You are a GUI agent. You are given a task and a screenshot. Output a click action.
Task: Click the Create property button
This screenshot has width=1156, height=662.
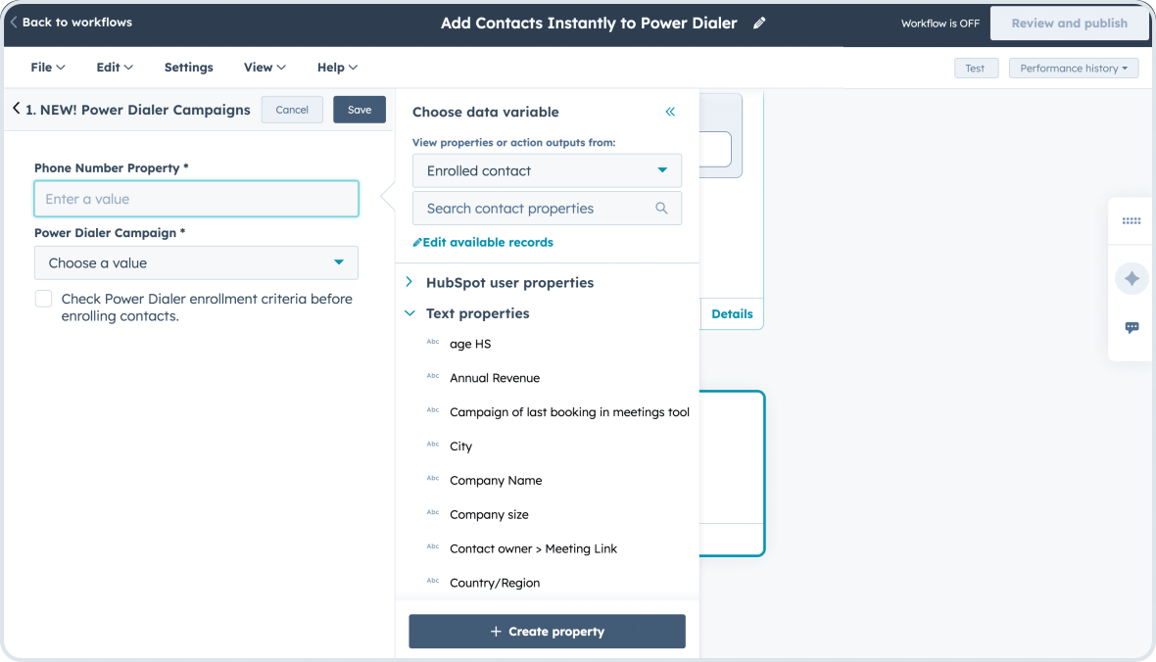[547, 631]
